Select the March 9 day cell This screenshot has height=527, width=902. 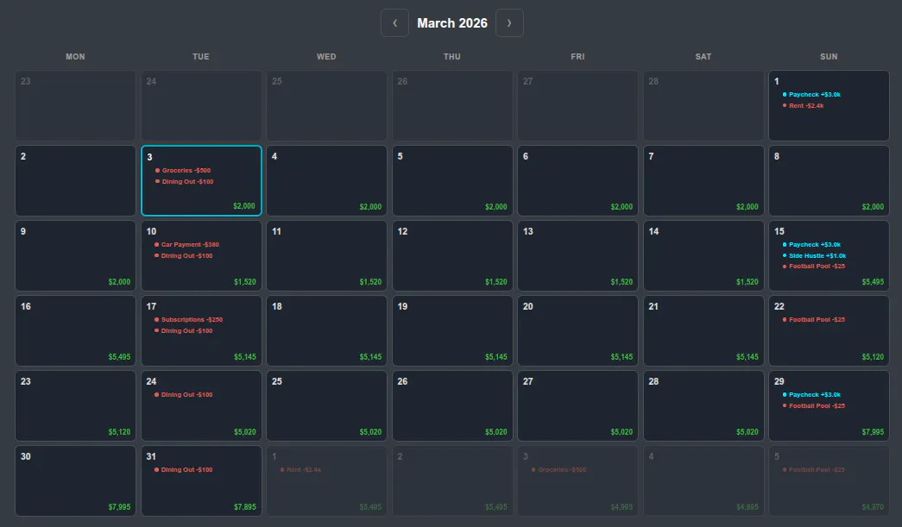click(75, 256)
